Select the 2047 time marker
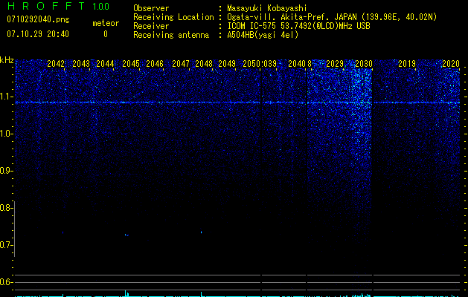This screenshot has width=468, height=297. click(x=181, y=64)
